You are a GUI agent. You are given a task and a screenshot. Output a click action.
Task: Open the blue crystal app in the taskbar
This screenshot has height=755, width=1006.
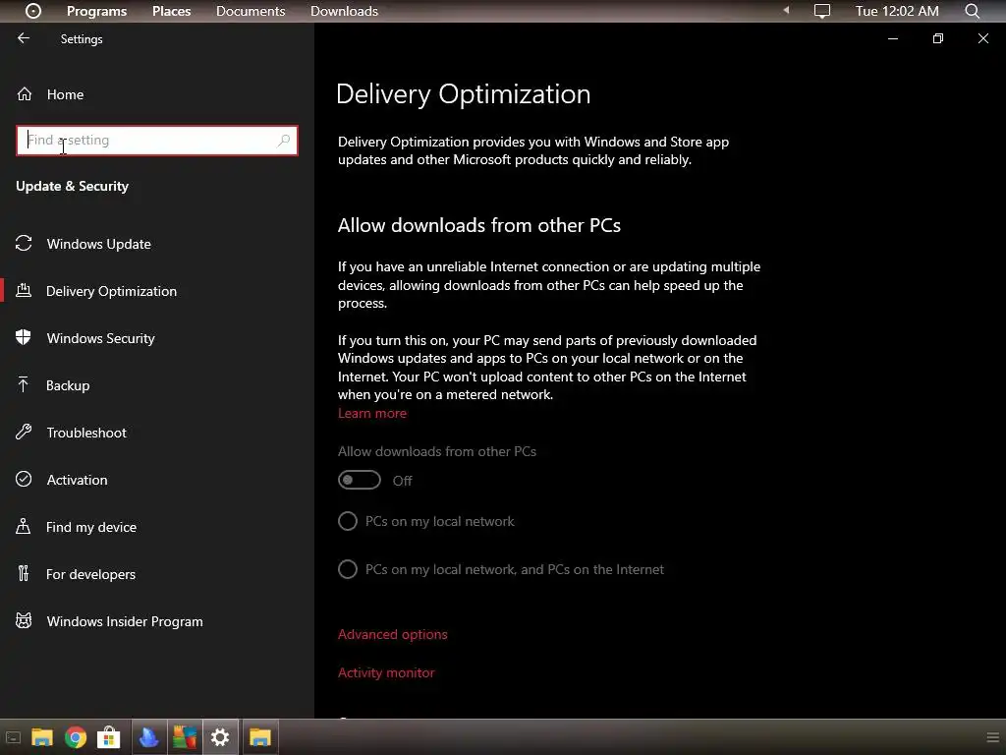click(149, 737)
